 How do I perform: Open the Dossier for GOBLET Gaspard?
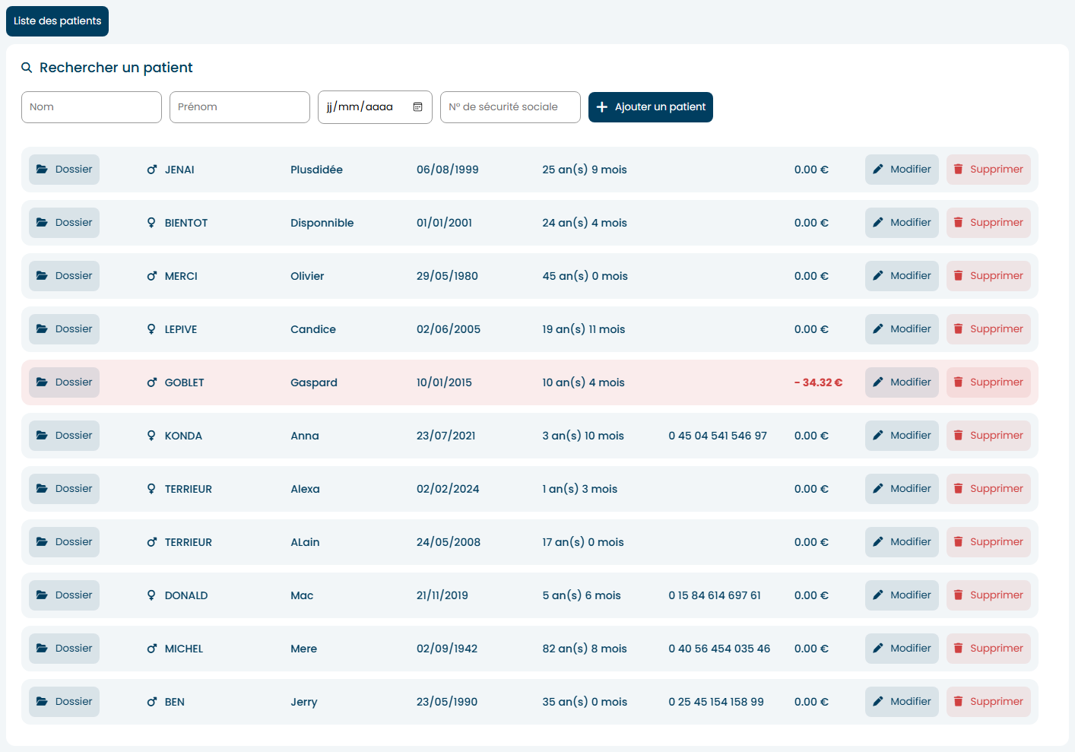pyautogui.click(x=64, y=382)
